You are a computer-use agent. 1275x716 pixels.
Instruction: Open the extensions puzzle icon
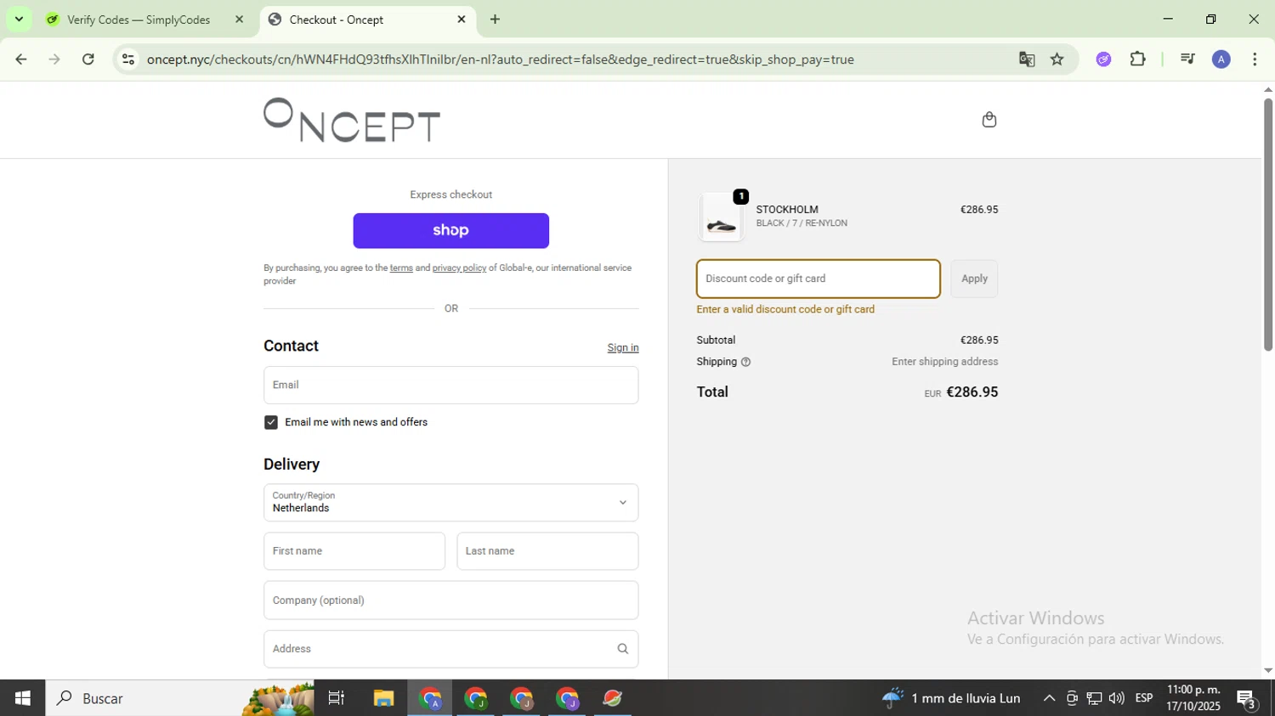point(1137,59)
